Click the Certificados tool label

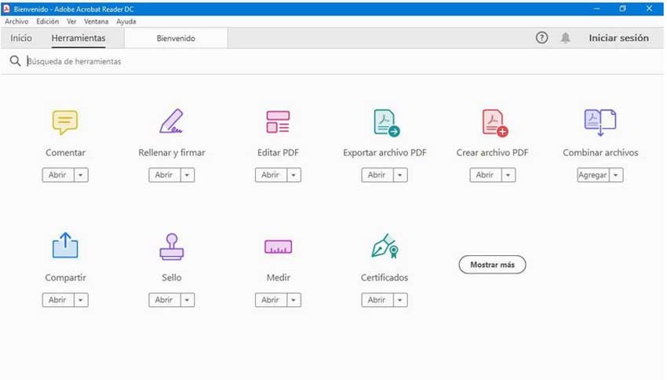(x=385, y=277)
